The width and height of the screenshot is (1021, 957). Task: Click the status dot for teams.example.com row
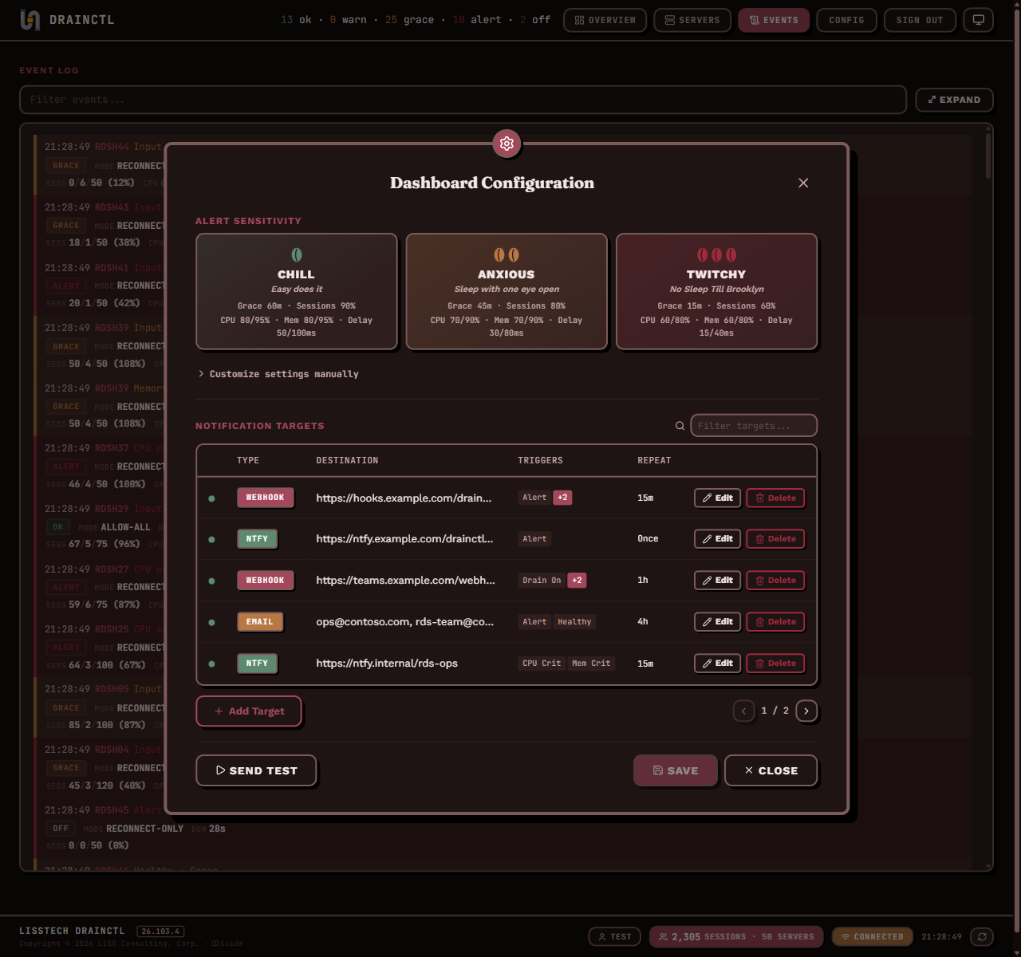(x=211, y=581)
